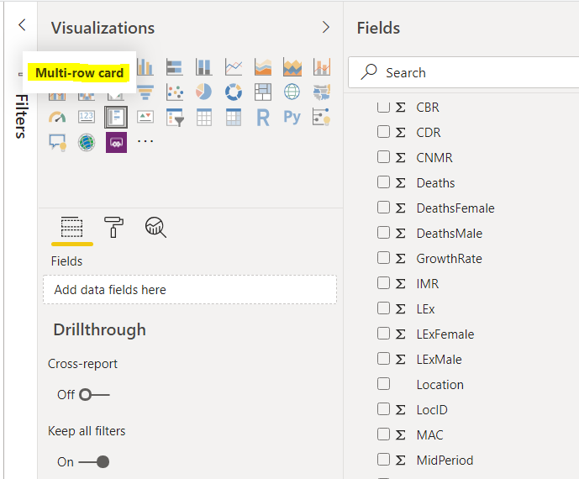Switch to the Format paint roller tab
This screenshot has height=479, width=579.
pos(113,226)
